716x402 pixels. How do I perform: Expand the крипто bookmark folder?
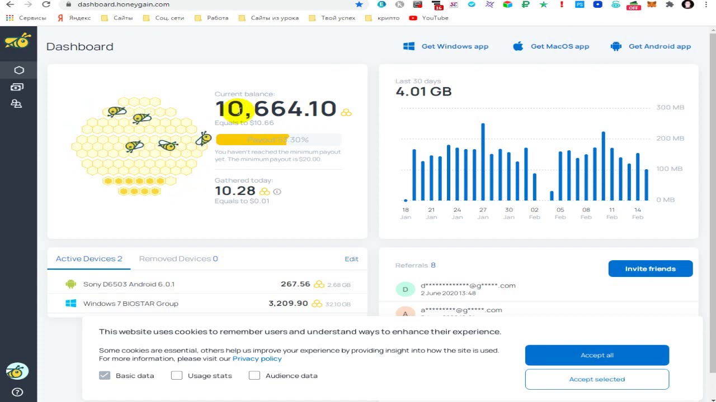pos(382,18)
